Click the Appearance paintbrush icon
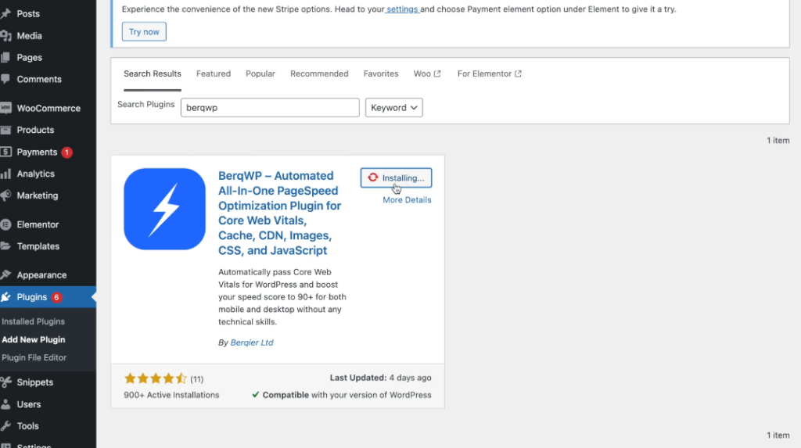Viewport: 801px width, 448px height. [x=5, y=275]
